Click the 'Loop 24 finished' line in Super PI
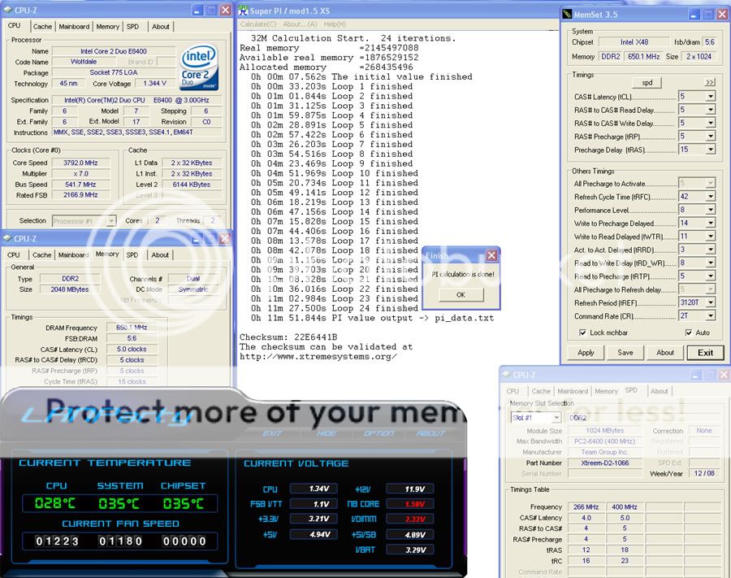Image resolution: width=731 pixels, height=578 pixels. tap(335, 308)
